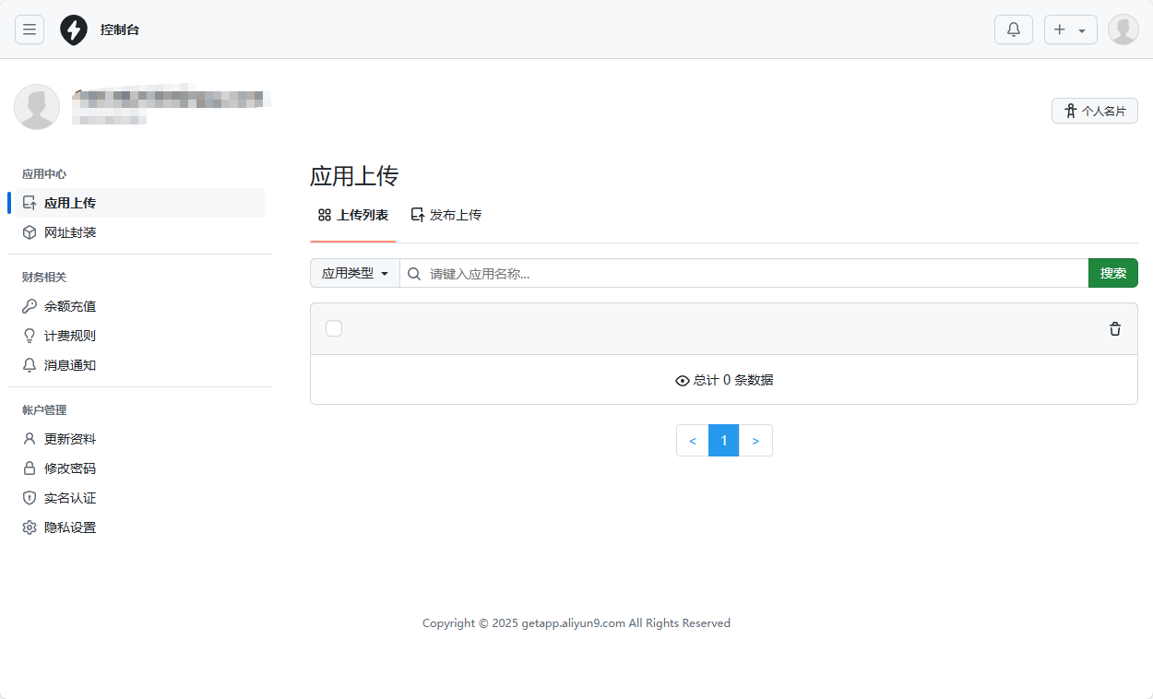Click the green 搜索 button

click(1112, 273)
